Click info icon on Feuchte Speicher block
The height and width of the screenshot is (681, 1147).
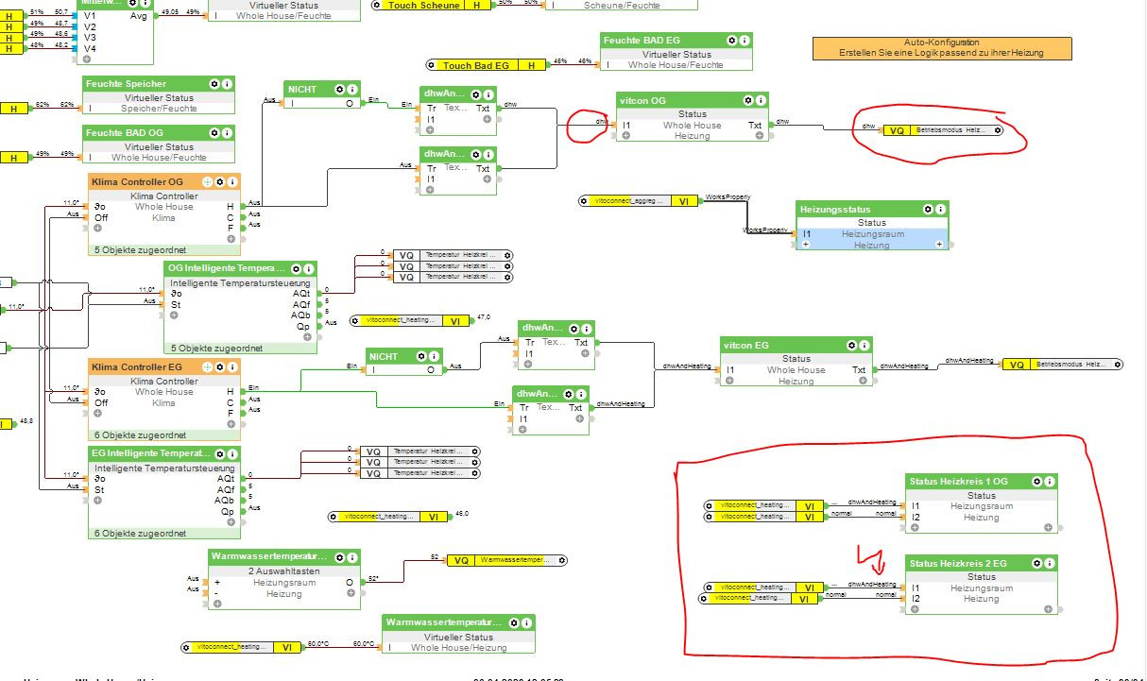click(227, 84)
